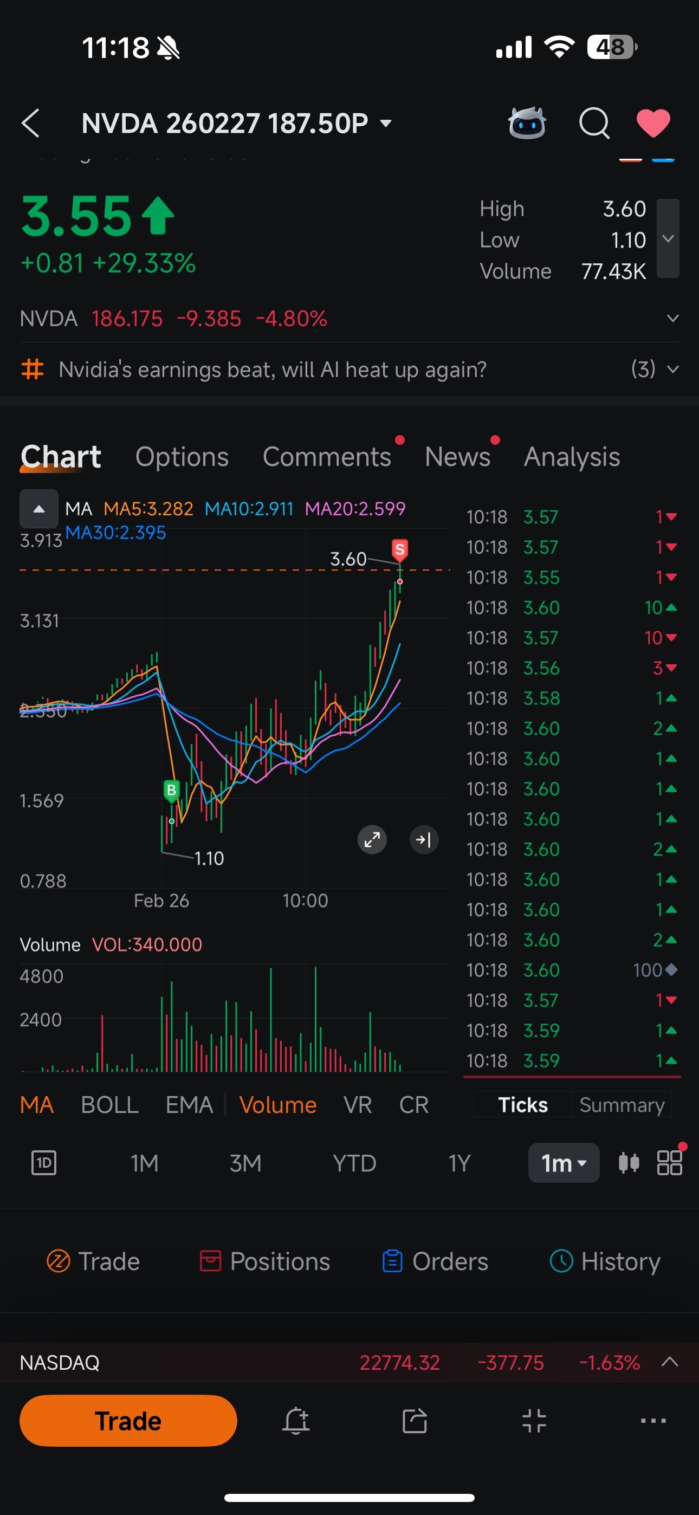Tap the MA20:2.599 legend value

click(355, 508)
